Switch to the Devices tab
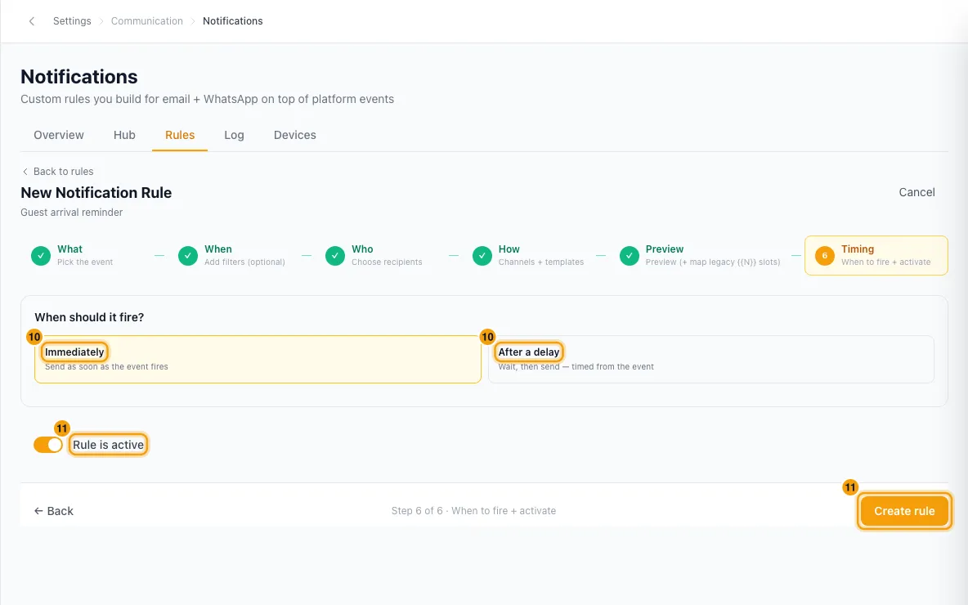This screenshot has height=605, width=968. click(x=294, y=135)
